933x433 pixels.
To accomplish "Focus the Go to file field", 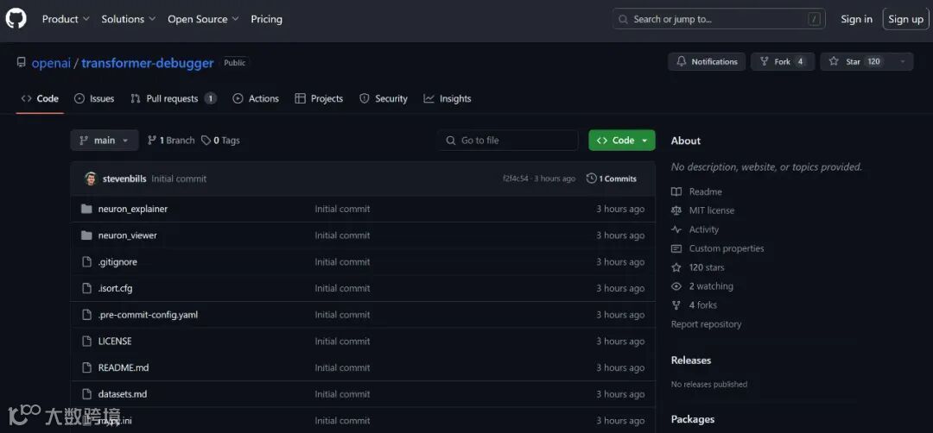I will pyautogui.click(x=508, y=141).
